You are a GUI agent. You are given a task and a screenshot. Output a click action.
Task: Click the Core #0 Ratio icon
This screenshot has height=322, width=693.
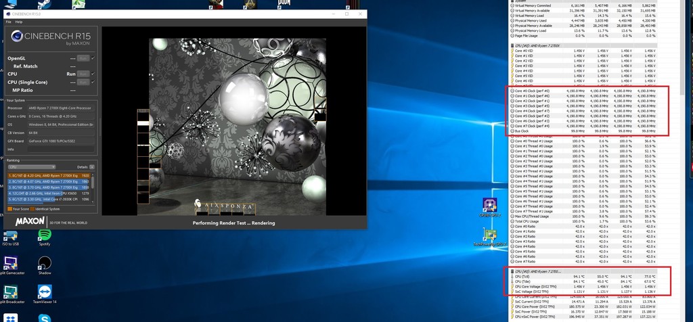coord(512,226)
